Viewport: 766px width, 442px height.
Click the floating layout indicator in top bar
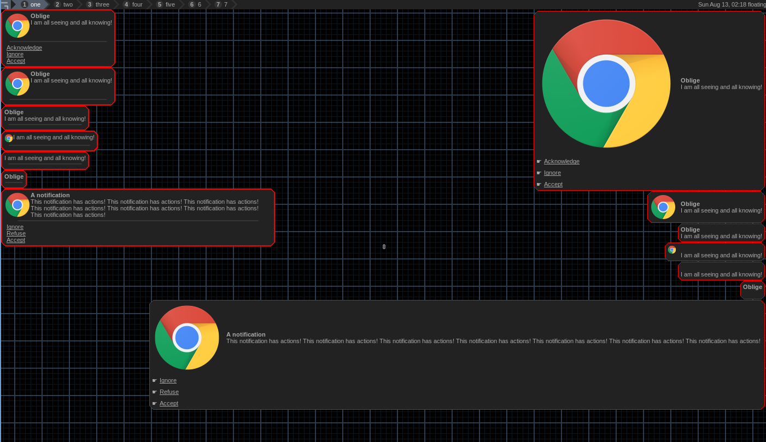point(757,4)
